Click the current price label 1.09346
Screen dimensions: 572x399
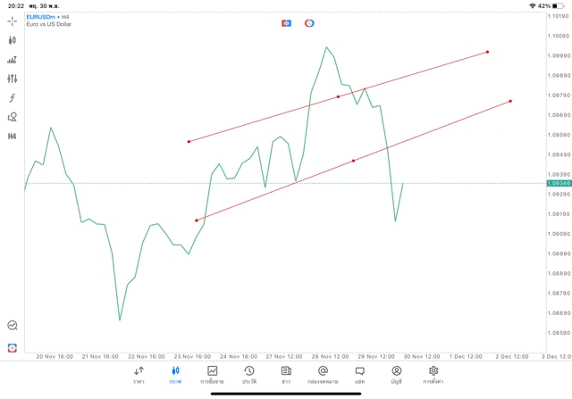pyautogui.click(x=557, y=183)
